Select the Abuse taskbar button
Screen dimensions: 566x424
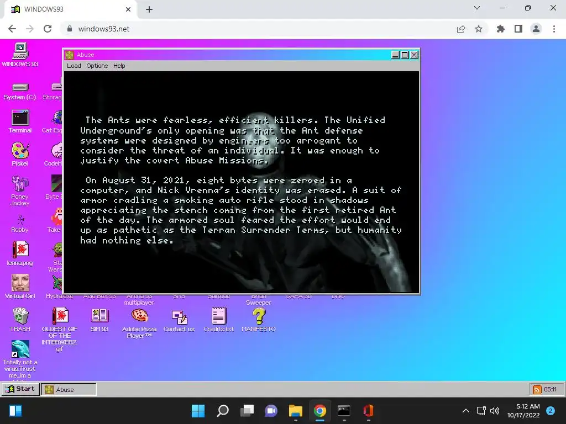click(69, 389)
